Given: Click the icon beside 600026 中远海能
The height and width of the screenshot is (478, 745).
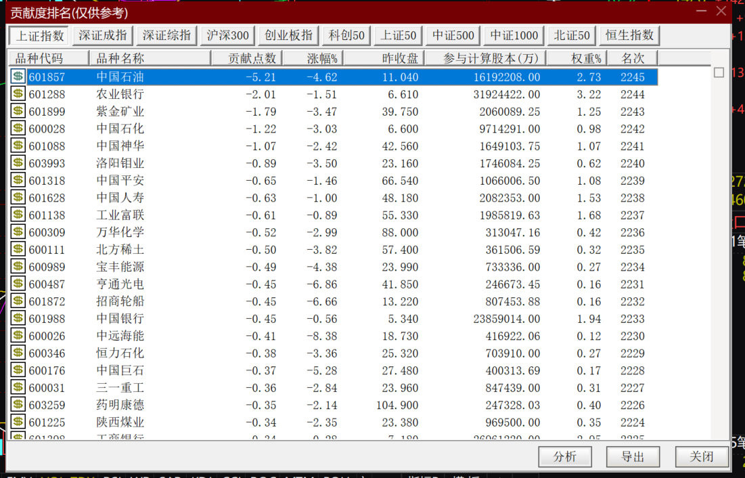Looking at the screenshot, I should pos(18,336).
